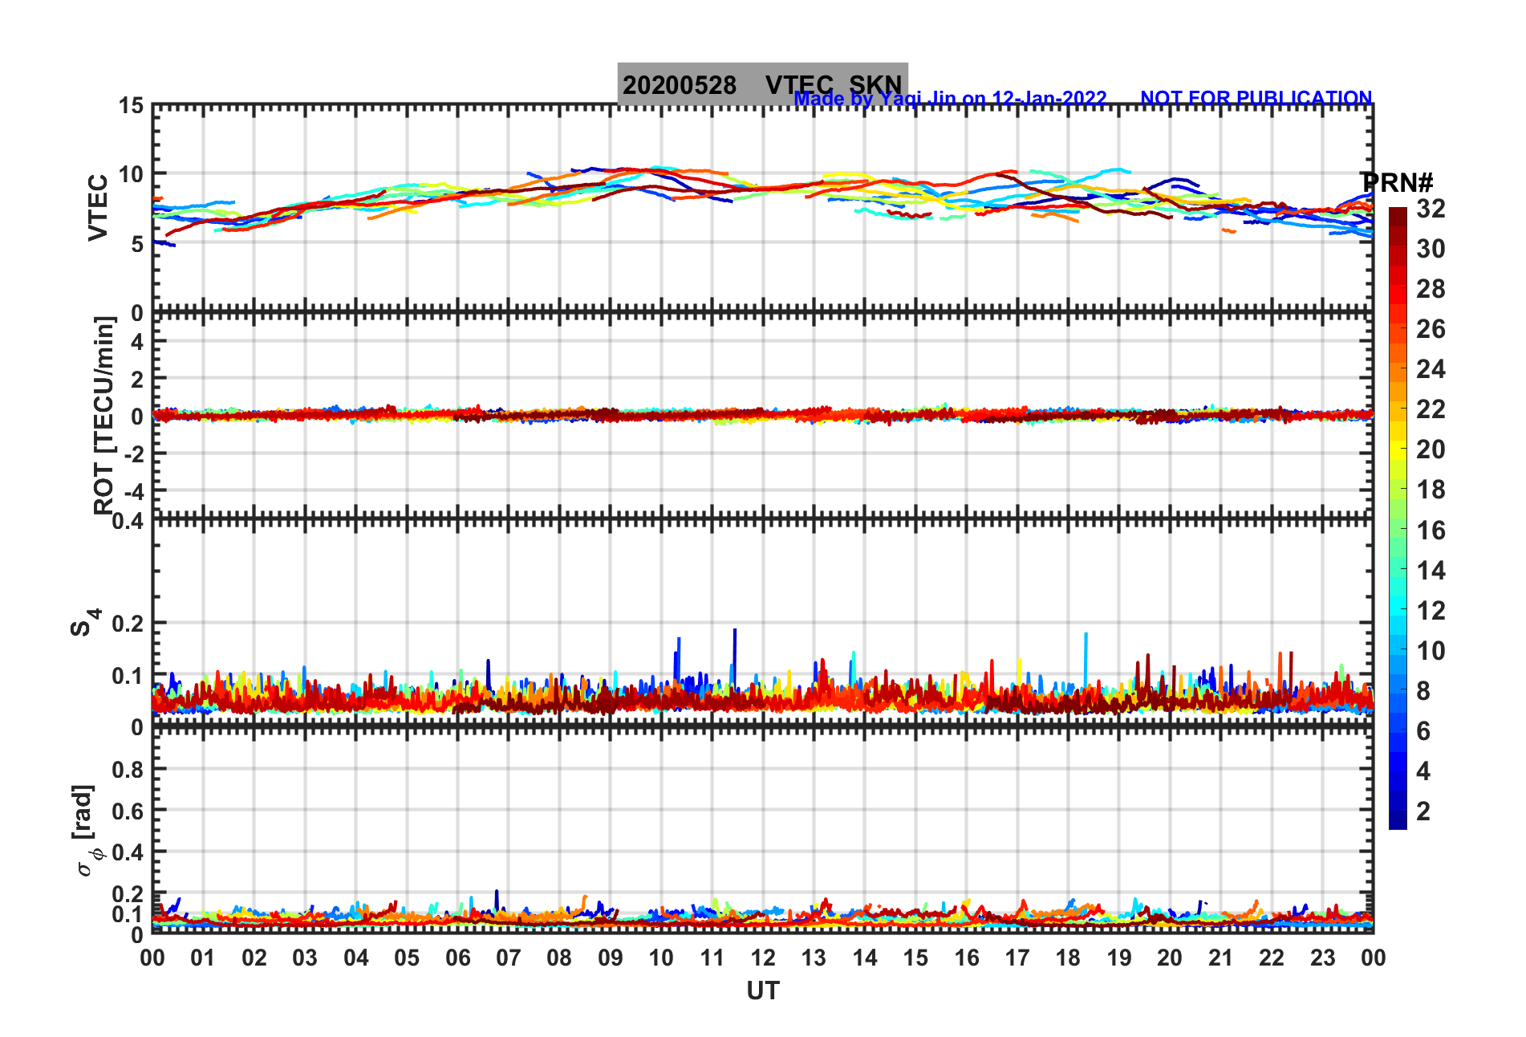Click ROT axis tick '4'

(x=137, y=341)
